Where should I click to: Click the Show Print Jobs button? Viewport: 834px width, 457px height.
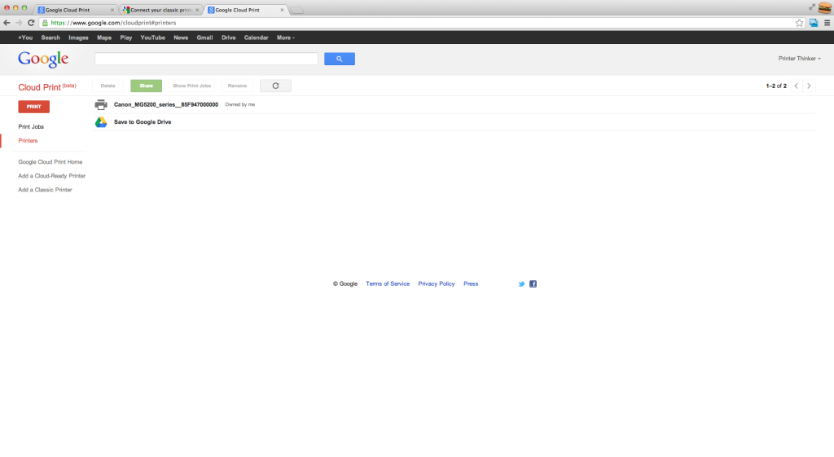tap(191, 86)
